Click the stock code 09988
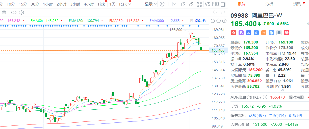This screenshot has height=129, width=309. 239,15
